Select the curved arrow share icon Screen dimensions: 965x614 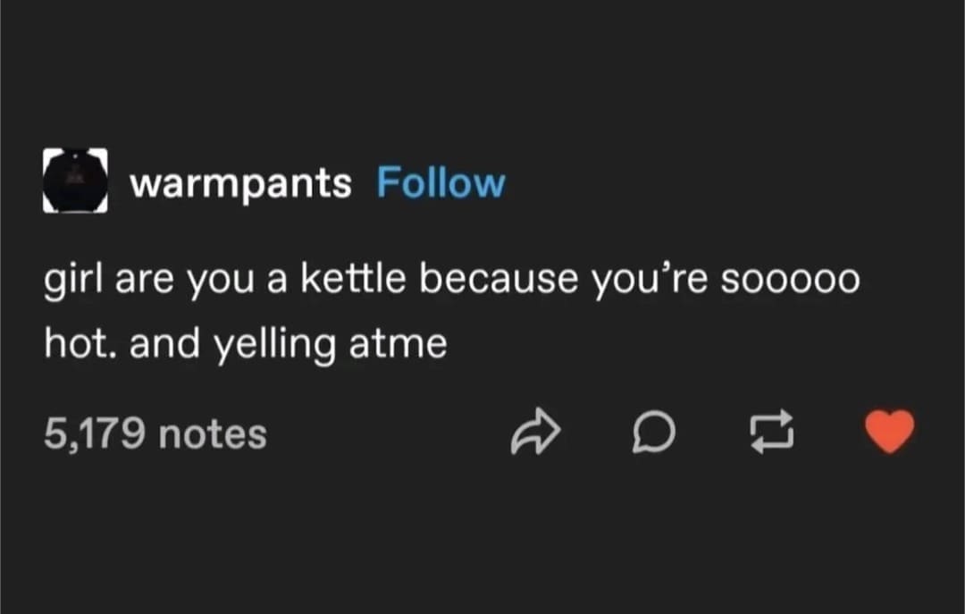point(534,434)
